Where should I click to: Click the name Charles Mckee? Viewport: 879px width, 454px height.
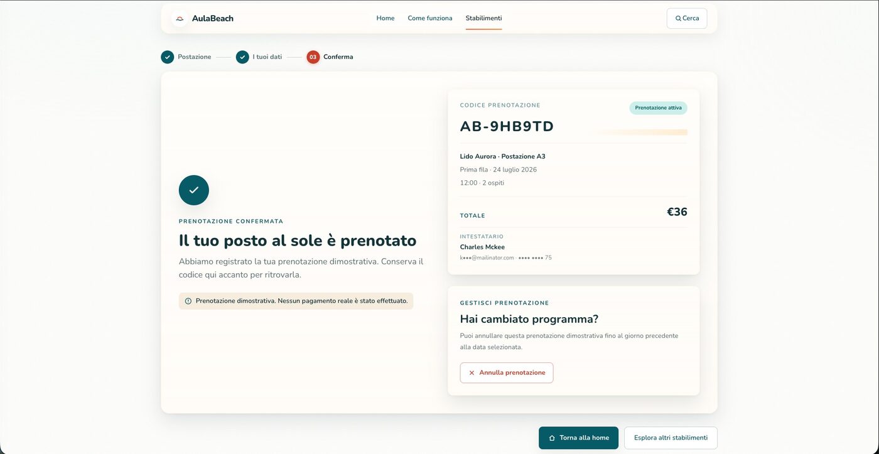482,247
